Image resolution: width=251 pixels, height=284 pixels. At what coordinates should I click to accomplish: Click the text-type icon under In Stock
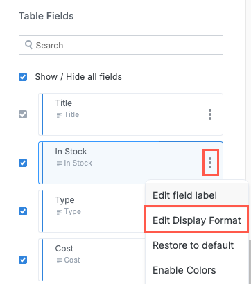[x=59, y=163]
